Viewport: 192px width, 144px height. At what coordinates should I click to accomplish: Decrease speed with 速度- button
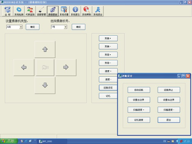tap(108, 79)
